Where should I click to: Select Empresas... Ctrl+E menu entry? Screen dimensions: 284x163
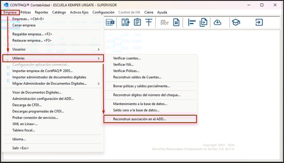coord(53,19)
